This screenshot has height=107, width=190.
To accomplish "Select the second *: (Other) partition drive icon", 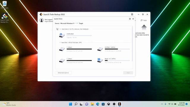I will point(62,60).
